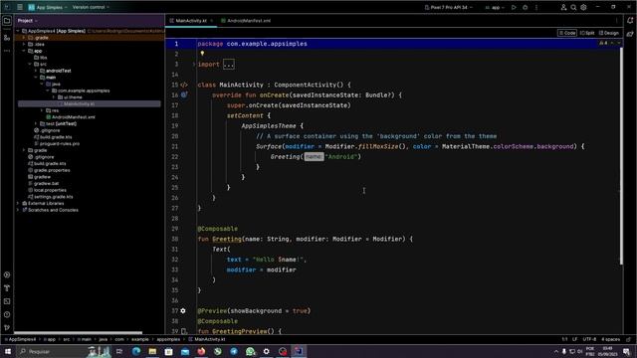Open the App Simples project dropdown
The image size is (637, 358).
tap(47, 7)
